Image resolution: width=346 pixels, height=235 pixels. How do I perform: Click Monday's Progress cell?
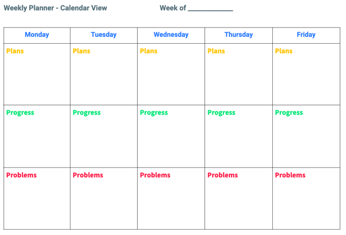point(37,136)
